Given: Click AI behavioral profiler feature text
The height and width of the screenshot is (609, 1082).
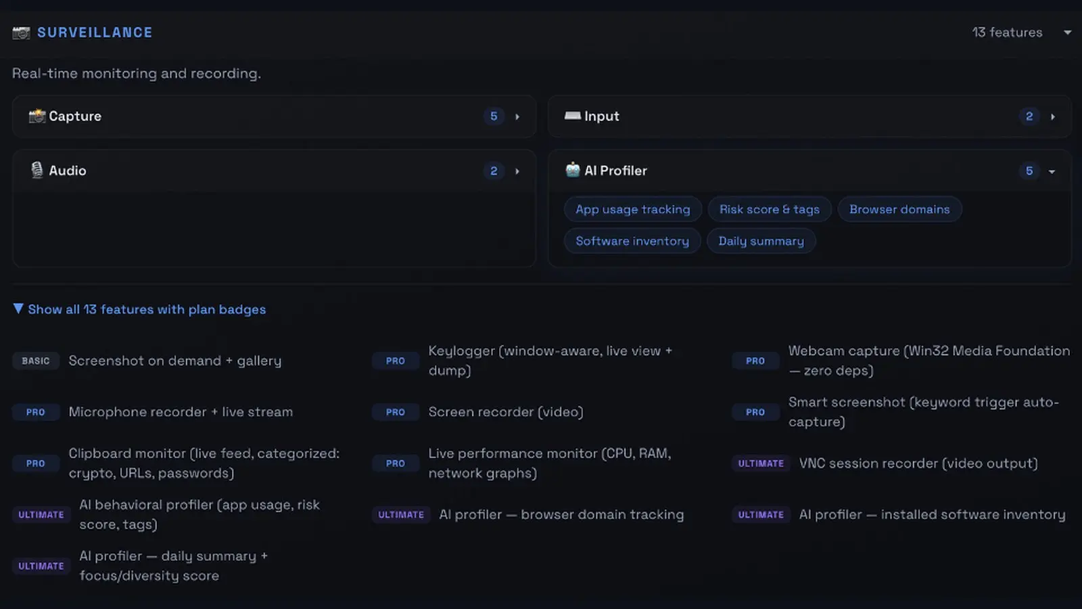Looking at the screenshot, I should point(199,515).
